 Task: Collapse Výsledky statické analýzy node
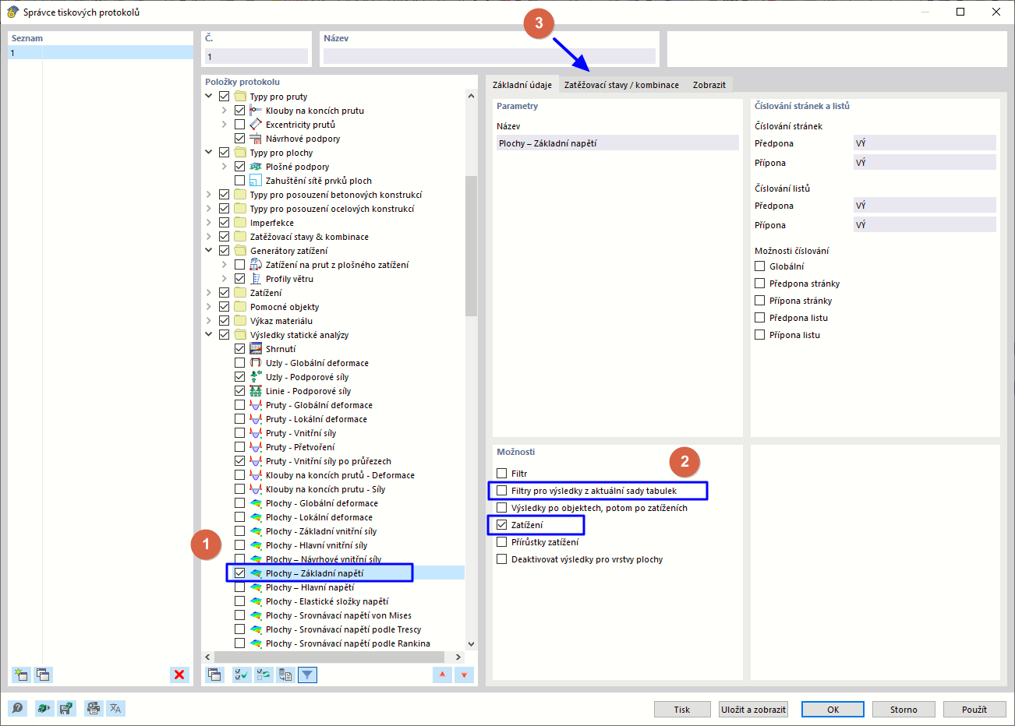pos(209,335)
